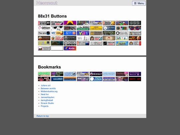
Task: Click the 'viewed with EYES' button badge
Action: pos(44,23)
